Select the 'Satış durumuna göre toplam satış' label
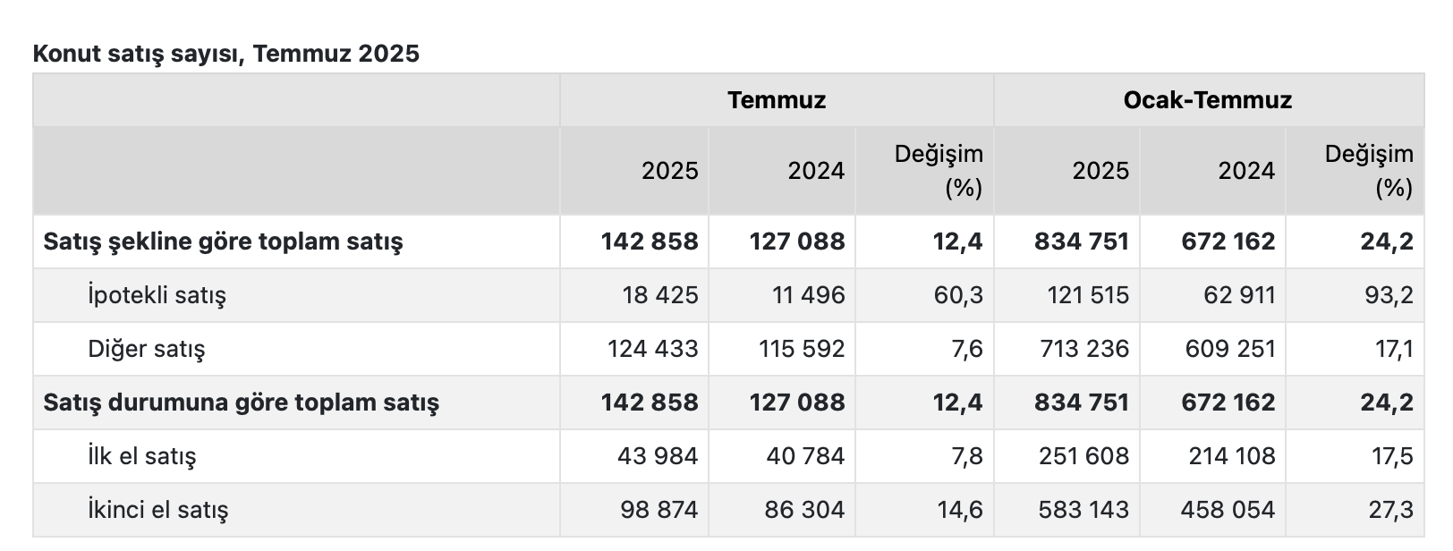The image size is (1453, 551). point(241,403)
